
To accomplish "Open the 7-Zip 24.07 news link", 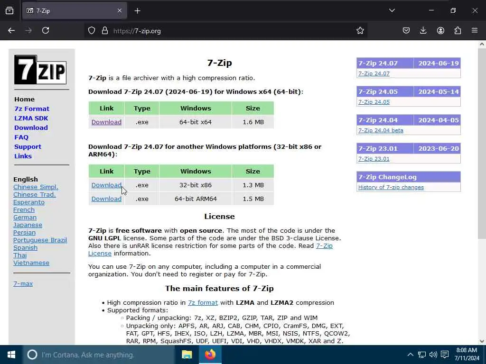I will click(374, 73).
